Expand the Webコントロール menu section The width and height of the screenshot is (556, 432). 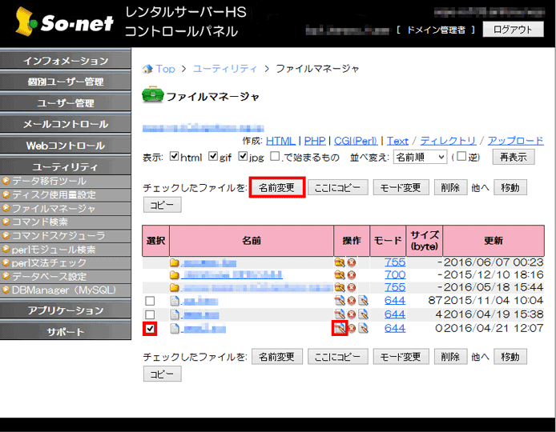66,146
